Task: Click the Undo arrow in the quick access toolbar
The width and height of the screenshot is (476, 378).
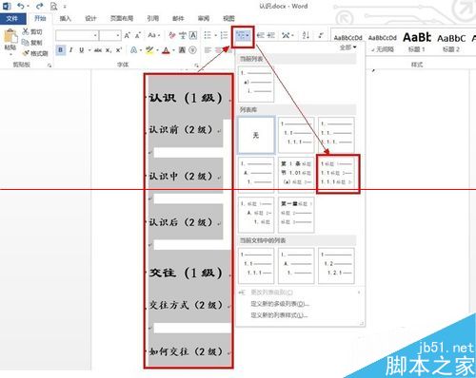Action: [21, 6]
